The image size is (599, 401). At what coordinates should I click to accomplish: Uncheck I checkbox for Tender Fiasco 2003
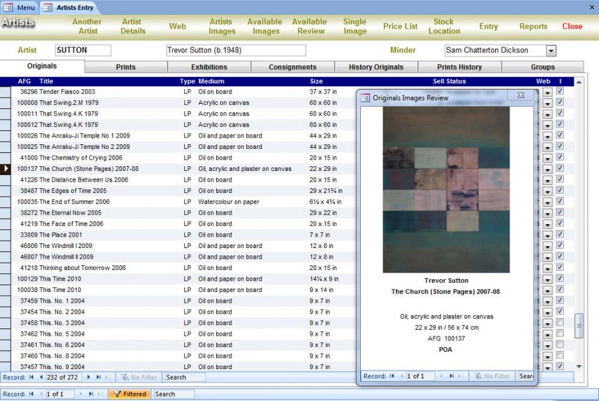560,91
